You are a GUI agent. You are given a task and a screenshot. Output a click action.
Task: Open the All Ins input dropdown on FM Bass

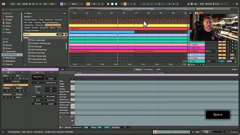point(211,51)
